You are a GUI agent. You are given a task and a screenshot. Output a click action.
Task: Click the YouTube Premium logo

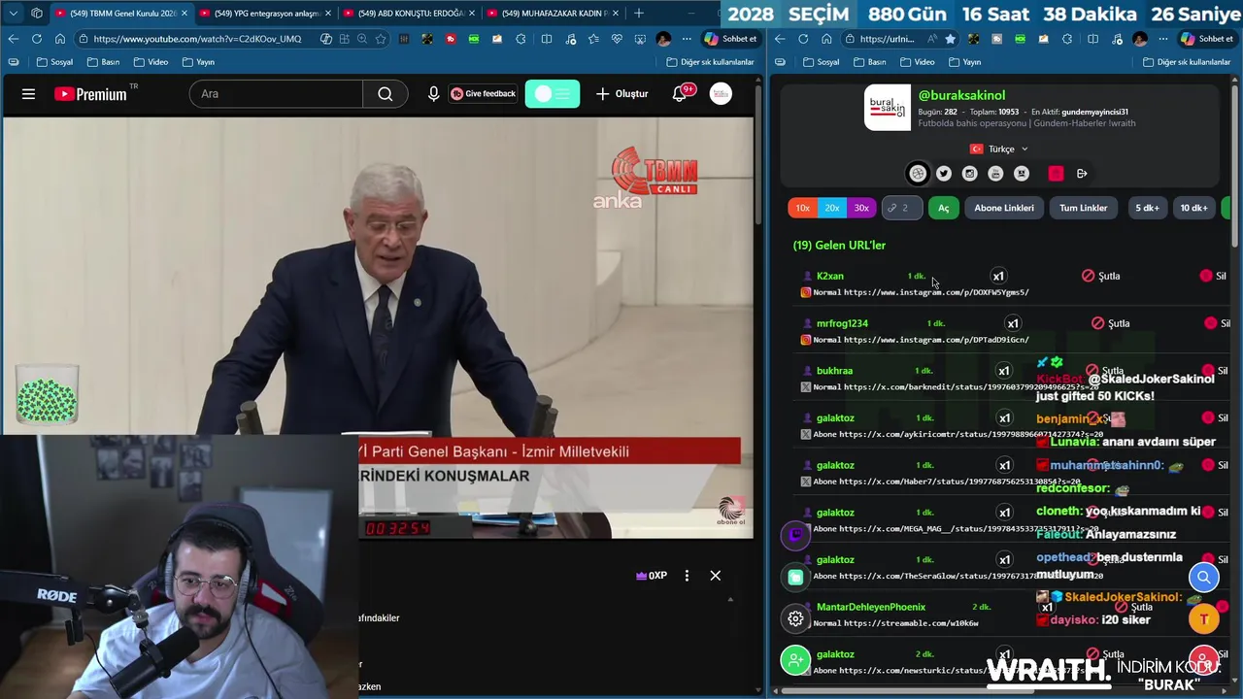pos(90,94)
